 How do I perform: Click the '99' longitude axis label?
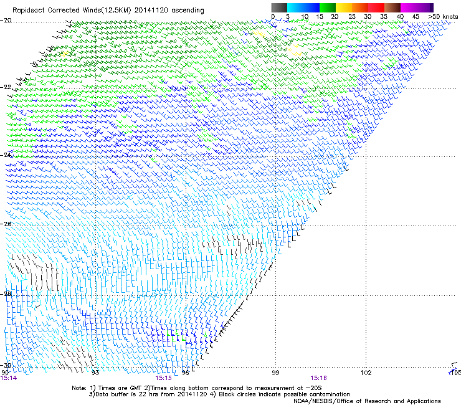tap(275, 373)
